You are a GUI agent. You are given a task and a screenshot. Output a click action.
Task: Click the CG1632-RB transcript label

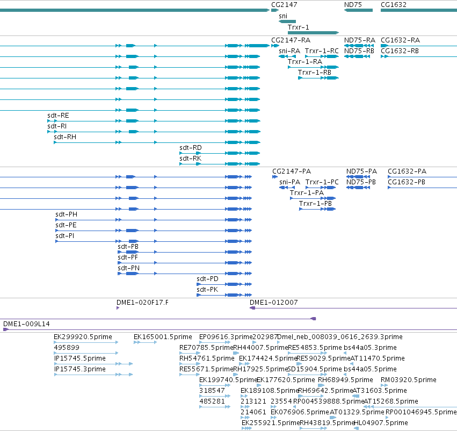400,51
